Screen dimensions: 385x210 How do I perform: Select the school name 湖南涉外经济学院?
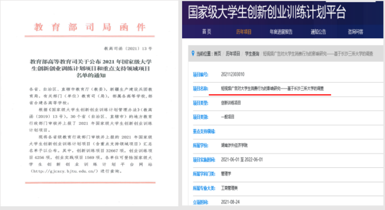[234, 145]
